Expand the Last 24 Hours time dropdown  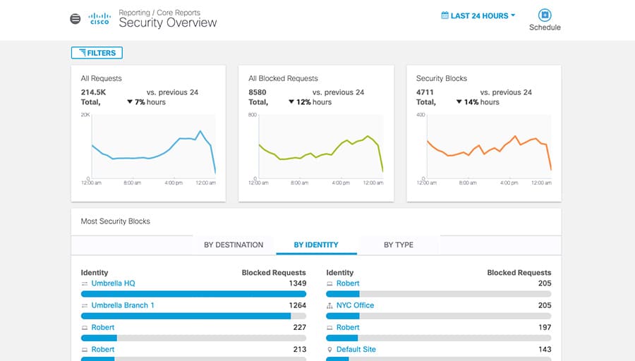pyautogui.click(x=478, y=16)
